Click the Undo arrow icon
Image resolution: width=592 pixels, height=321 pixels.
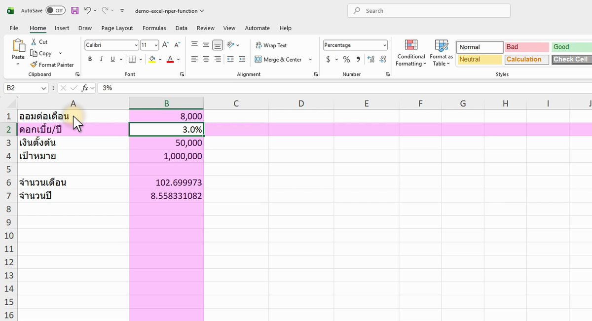click(87, 10)
